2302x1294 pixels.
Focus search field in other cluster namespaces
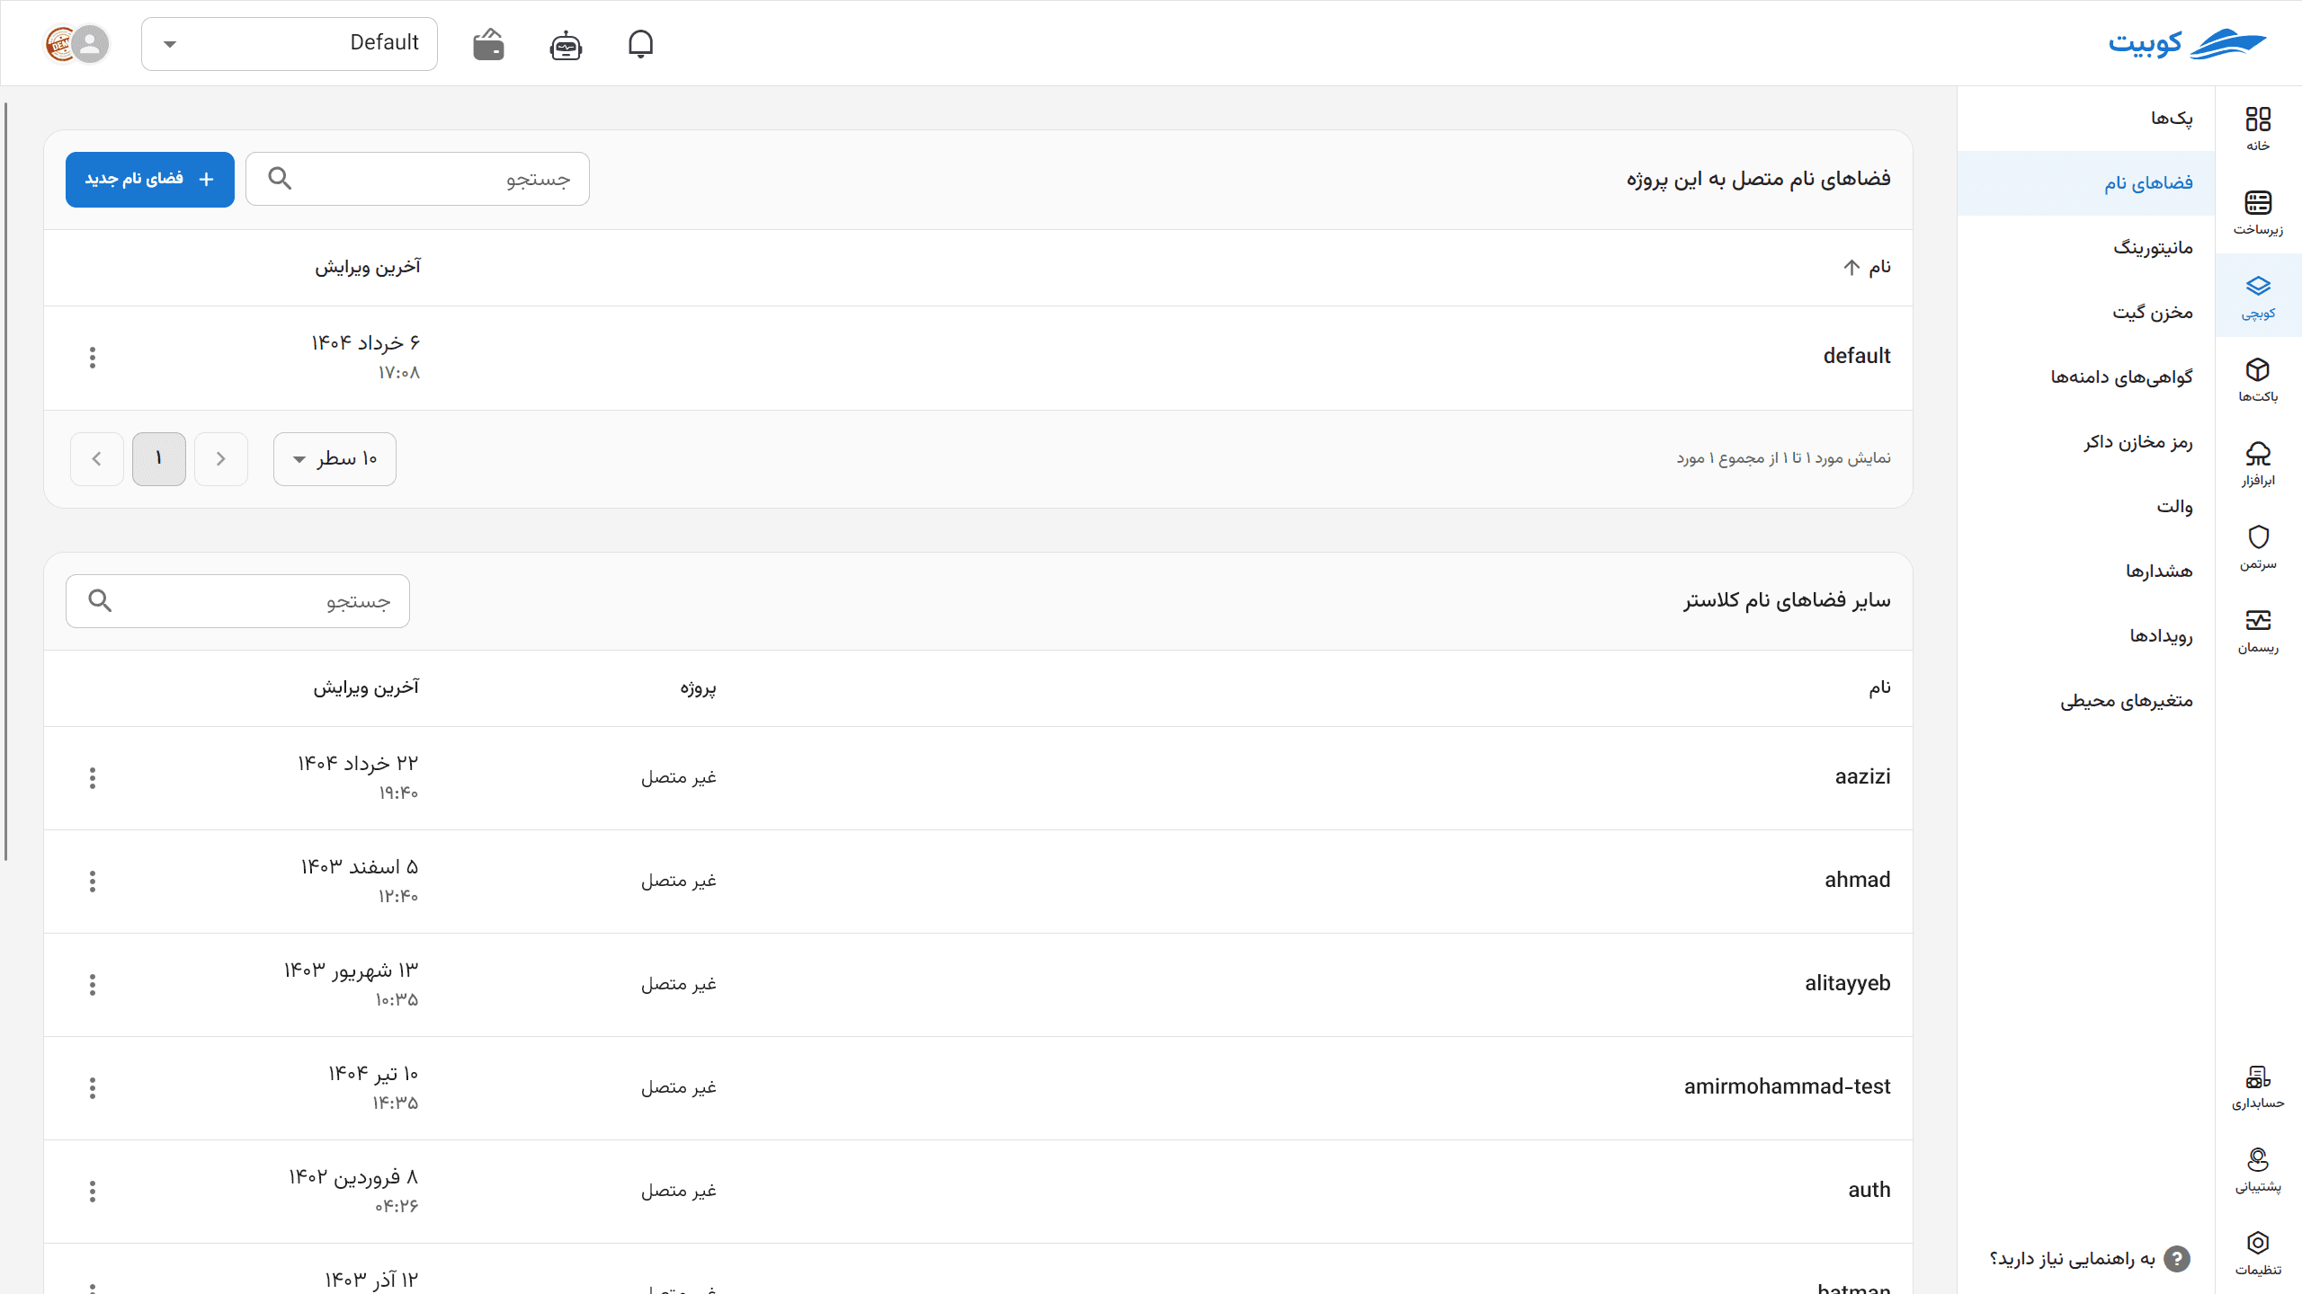[237, 601]
